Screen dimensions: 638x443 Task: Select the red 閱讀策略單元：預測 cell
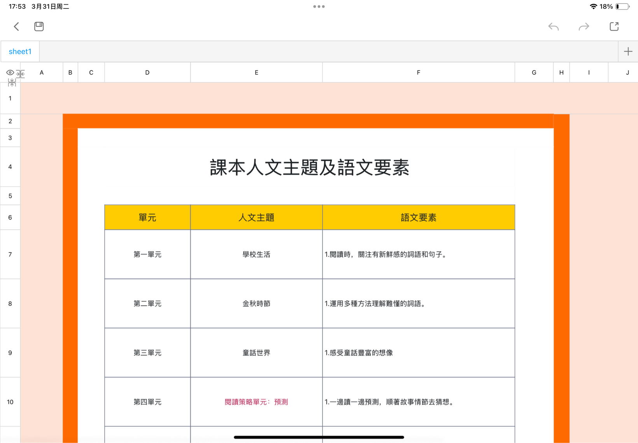[256, 402]
